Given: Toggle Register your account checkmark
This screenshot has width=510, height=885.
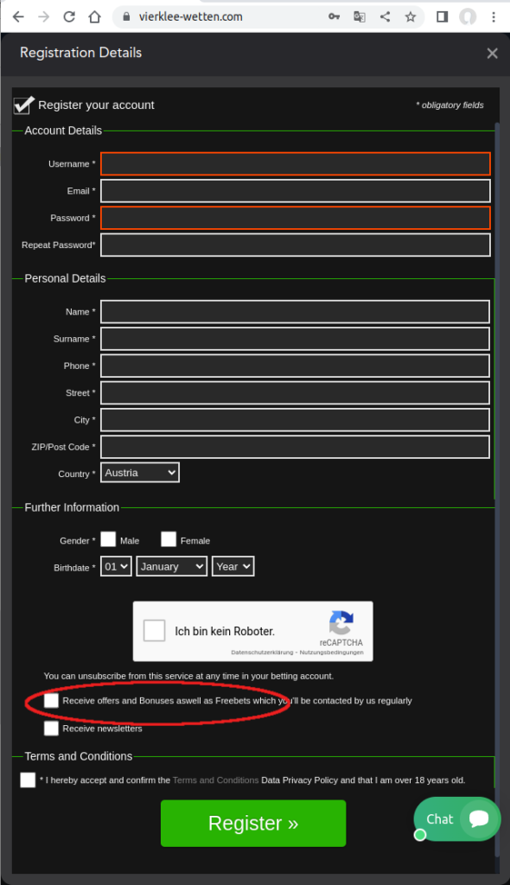Looking at the screenshot, I should [23, 105].
